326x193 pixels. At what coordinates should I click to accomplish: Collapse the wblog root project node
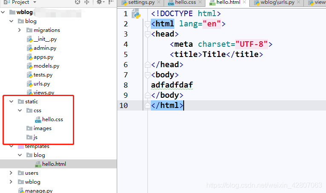pyautogui.click(x=3, y=12)
